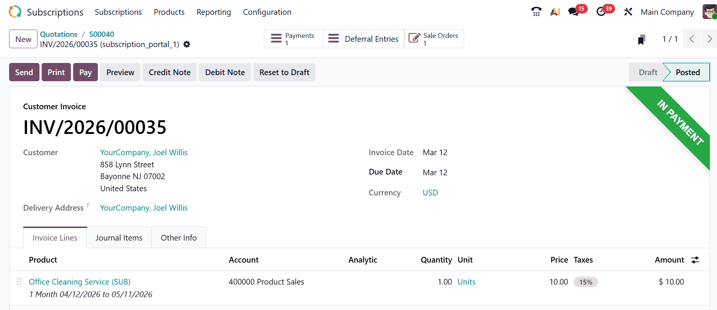
Task: Open the Payments smart button
Action: 293,39
